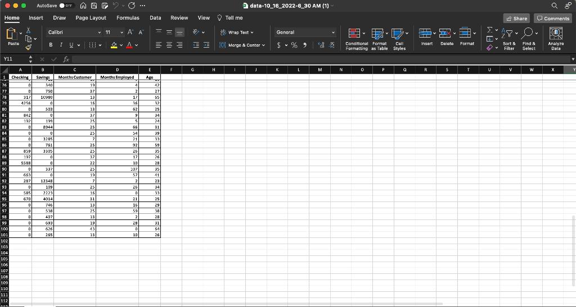Increase decimal places
Image resolution: width=576 pixels, height=307 pixels.
pyautogui.click(x=321, y=45)
